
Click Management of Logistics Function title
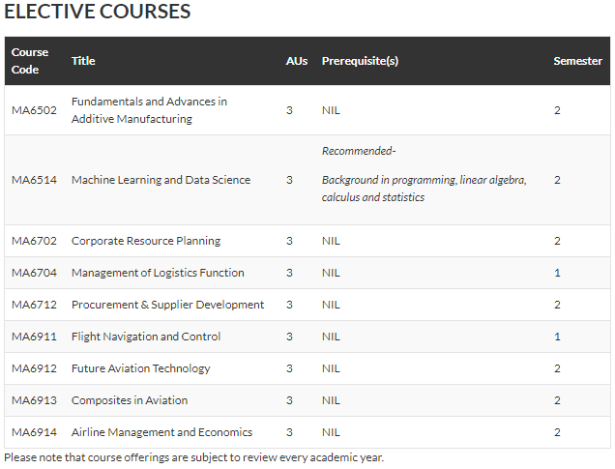158,273
